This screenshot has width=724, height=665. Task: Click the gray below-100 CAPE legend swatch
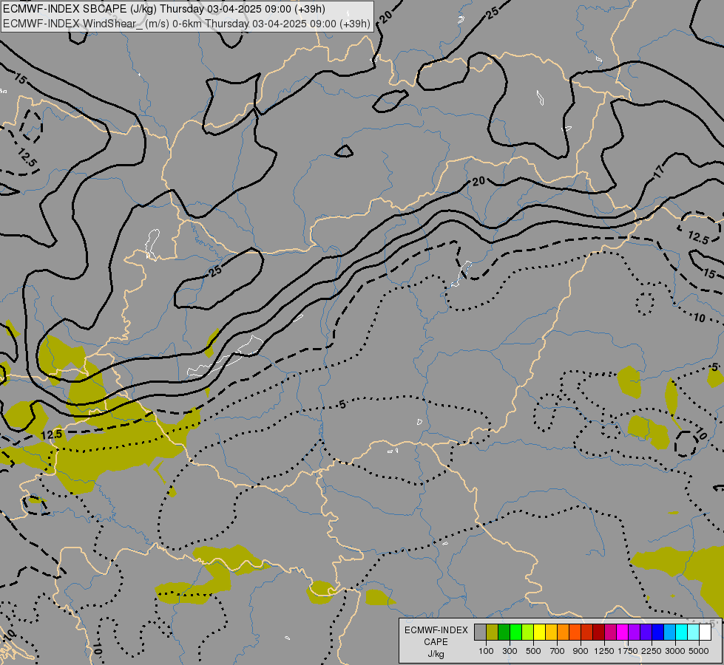pos(480,632)
